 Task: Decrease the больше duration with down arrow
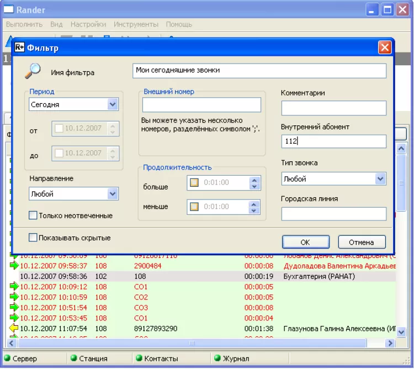click(254, 186)
